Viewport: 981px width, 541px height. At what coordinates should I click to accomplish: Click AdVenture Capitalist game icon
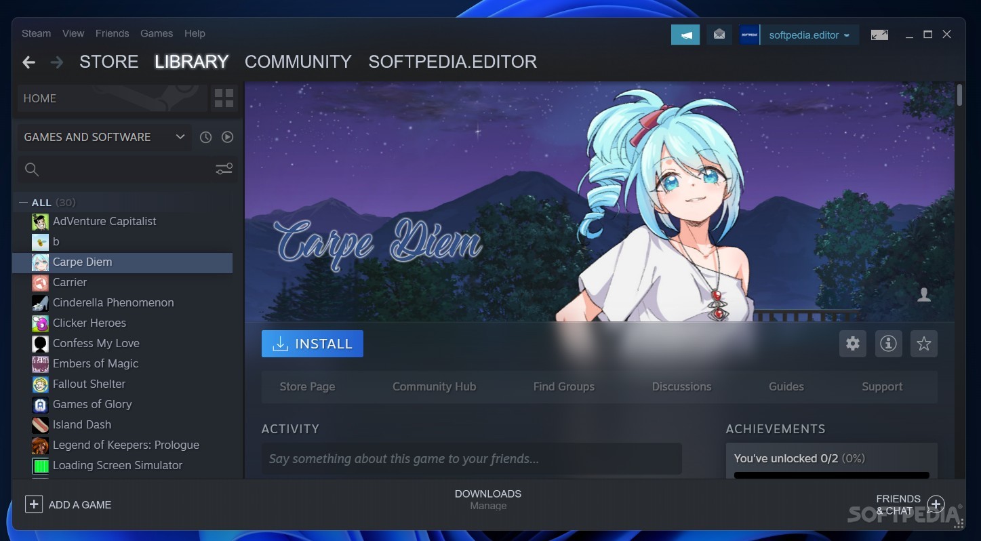click(40, 222)
